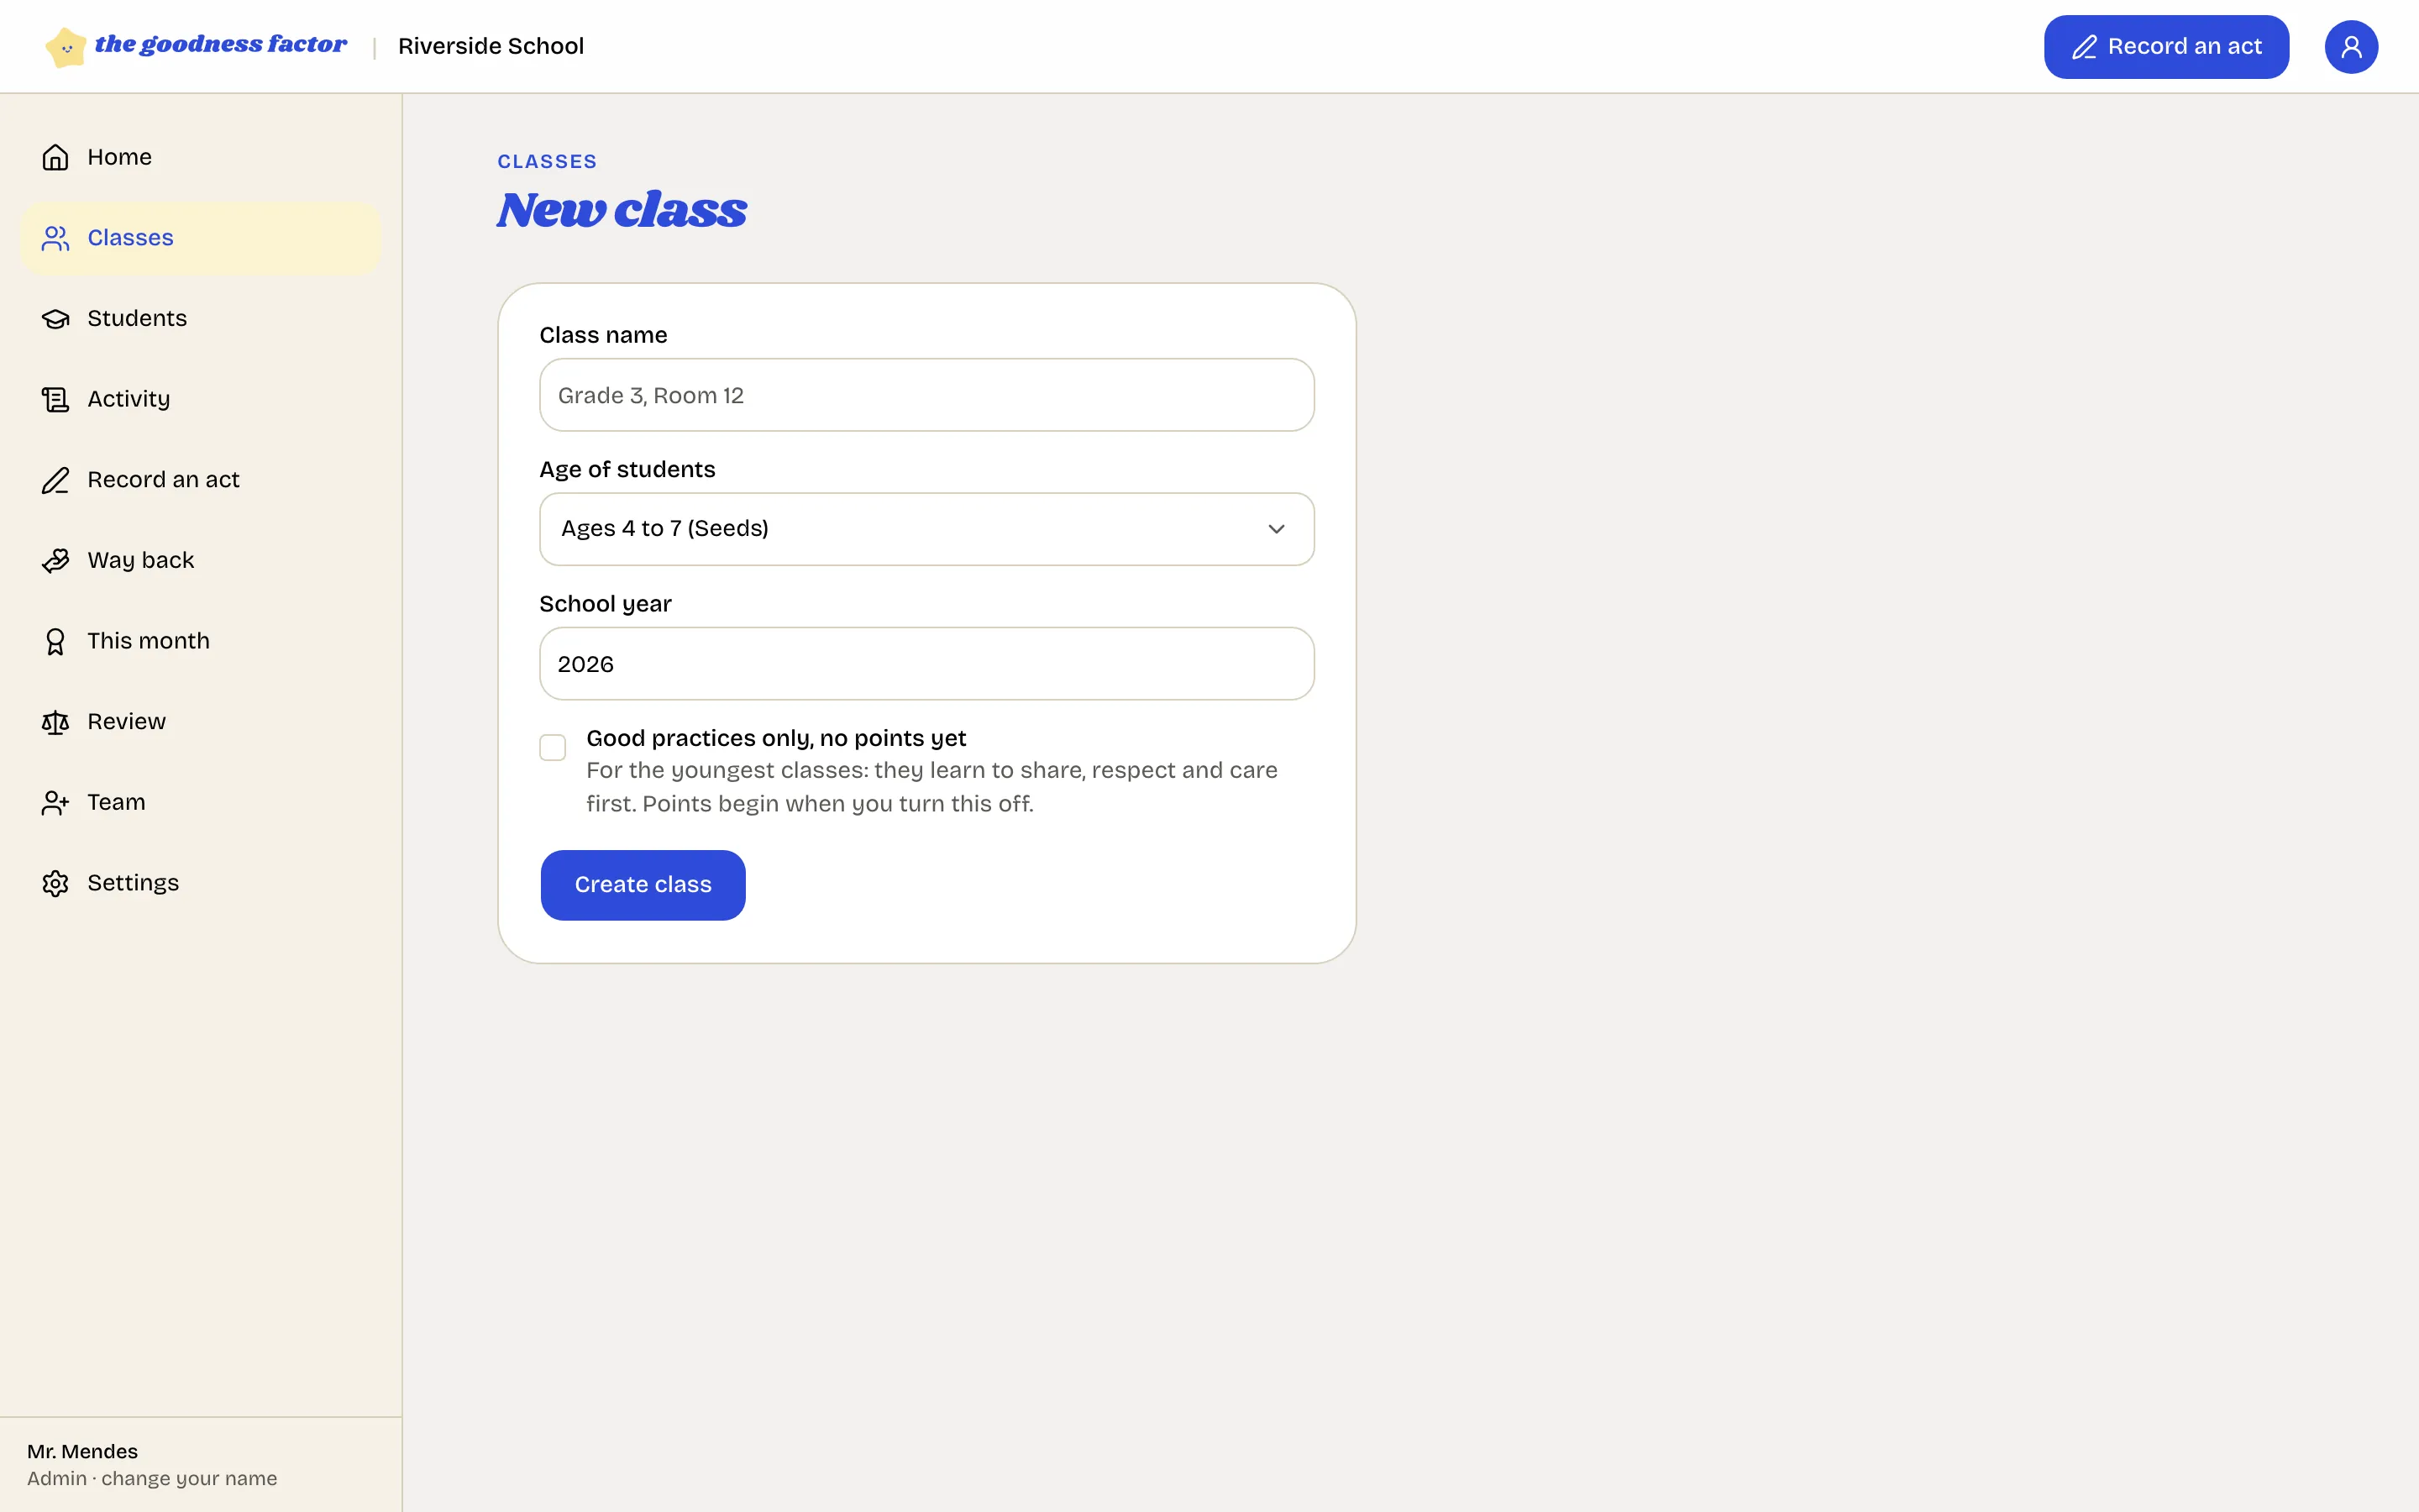Image resolution: width=2419 pixels, height=1512 pixels.
Task: Click the star mascot logo icon
Action: [x=66, y=47]
